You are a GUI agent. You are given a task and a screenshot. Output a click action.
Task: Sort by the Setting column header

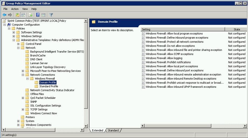183,29
